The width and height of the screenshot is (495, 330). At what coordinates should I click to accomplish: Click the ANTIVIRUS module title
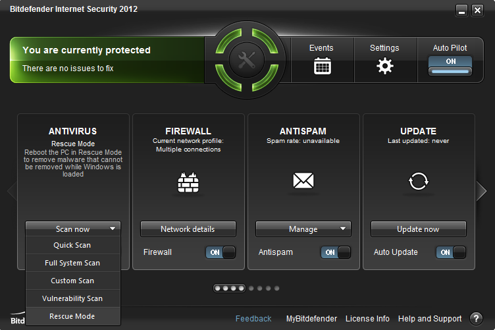point(73,131)
